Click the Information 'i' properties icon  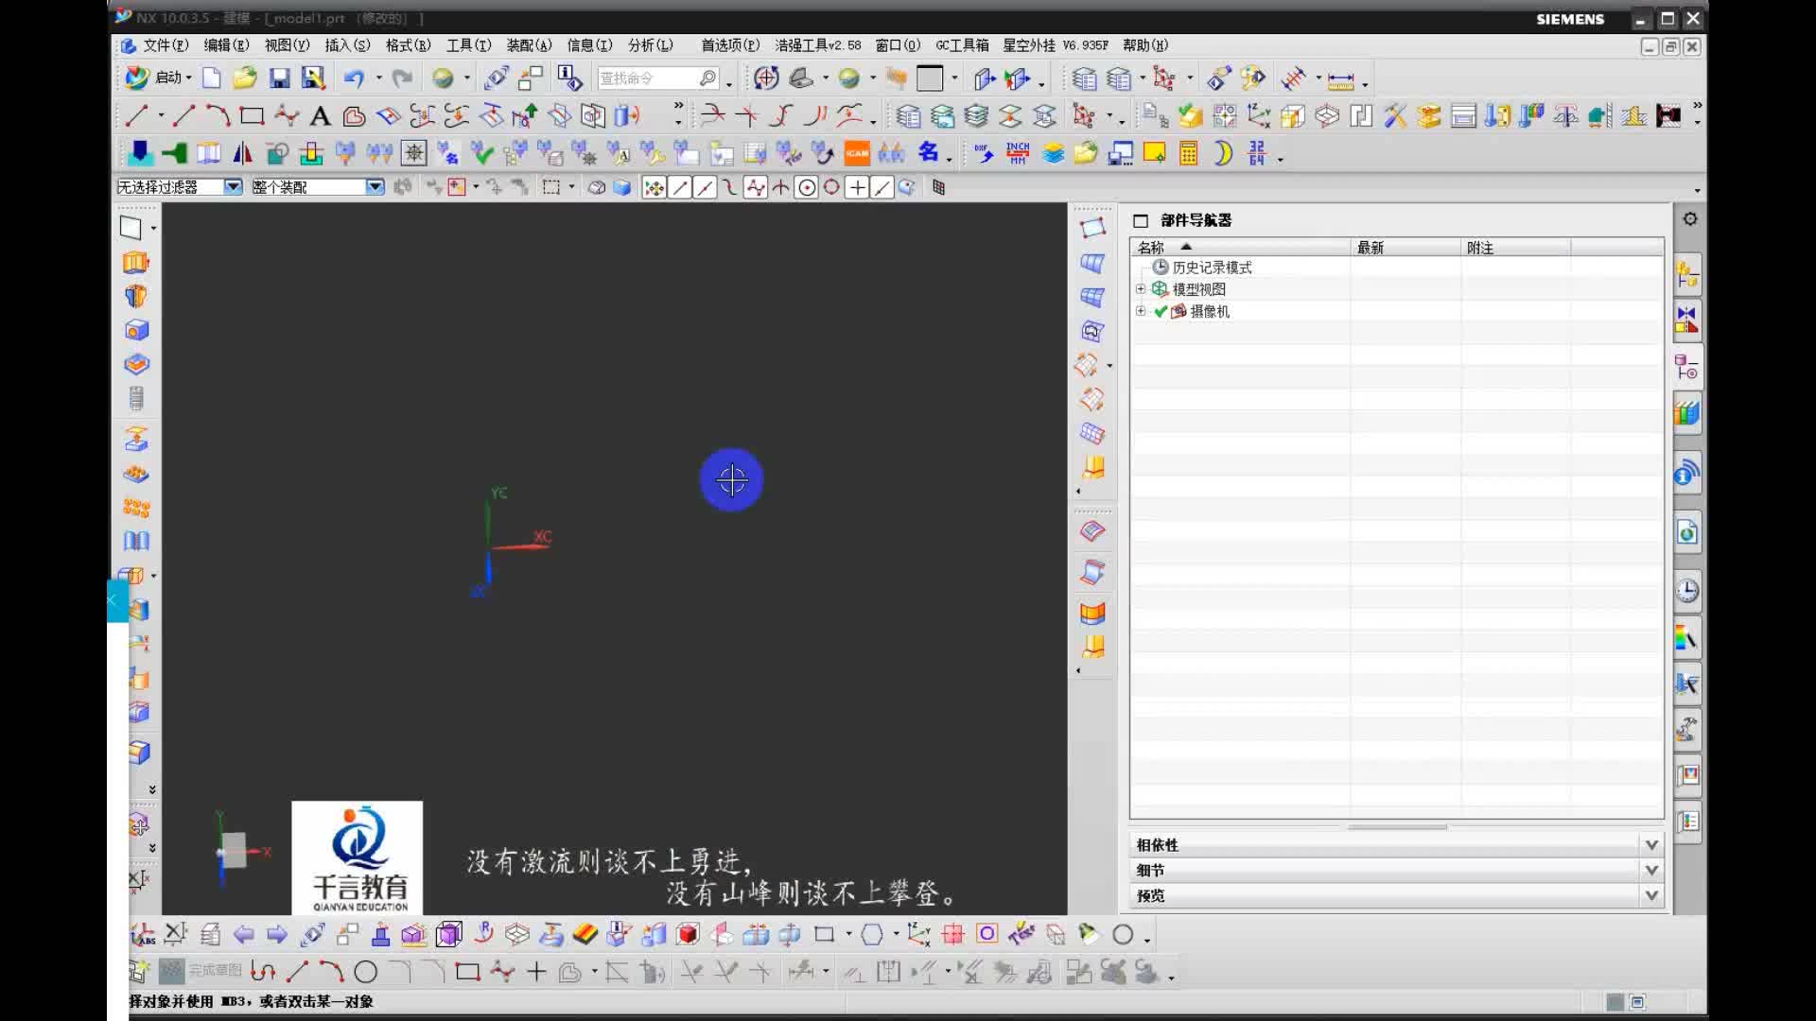[x=569, y=78]
